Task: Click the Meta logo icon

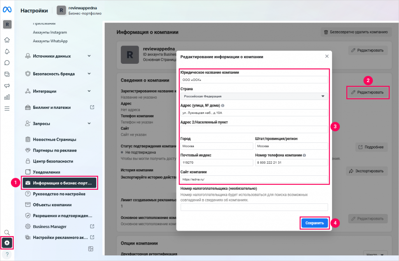Action: click(x=7, y=11)
